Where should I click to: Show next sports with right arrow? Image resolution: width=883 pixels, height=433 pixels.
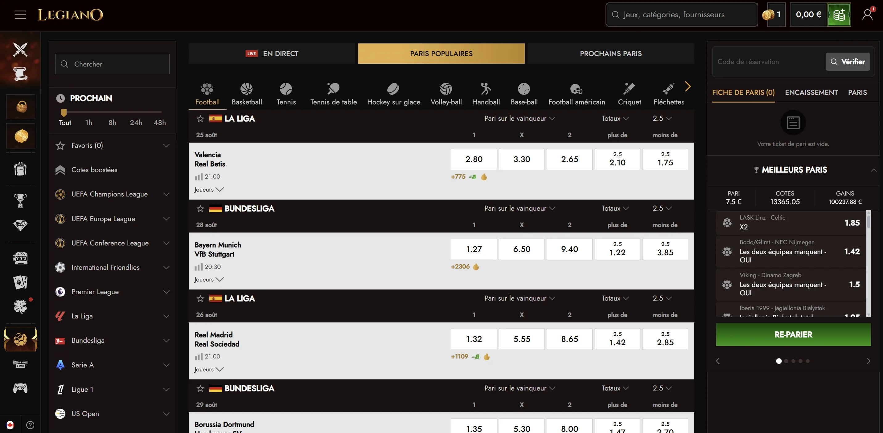point(687,87)
